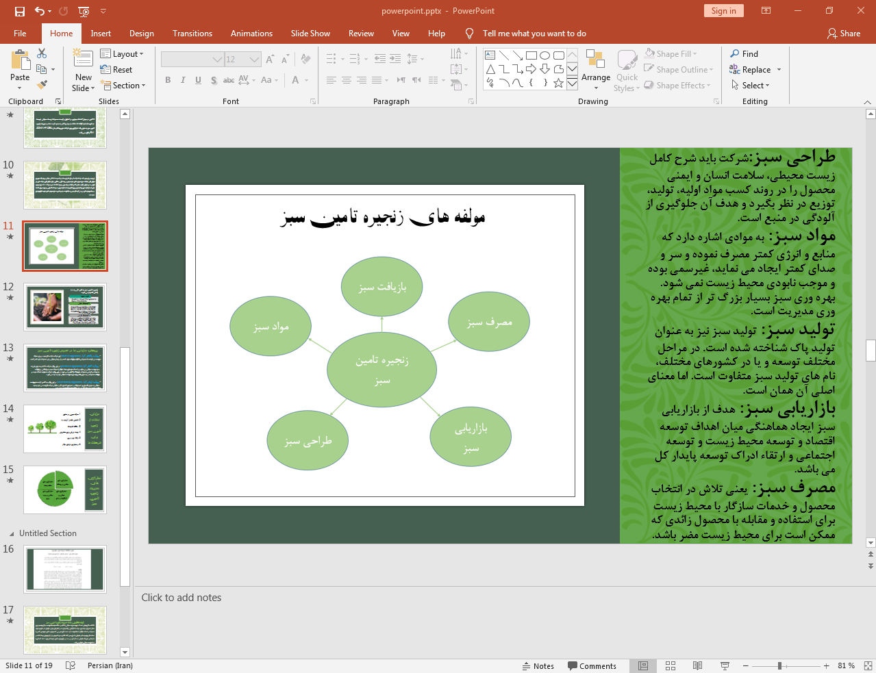Select the oval shape in the shapes gallery
The image size is (876, 673).
[545, 55]
